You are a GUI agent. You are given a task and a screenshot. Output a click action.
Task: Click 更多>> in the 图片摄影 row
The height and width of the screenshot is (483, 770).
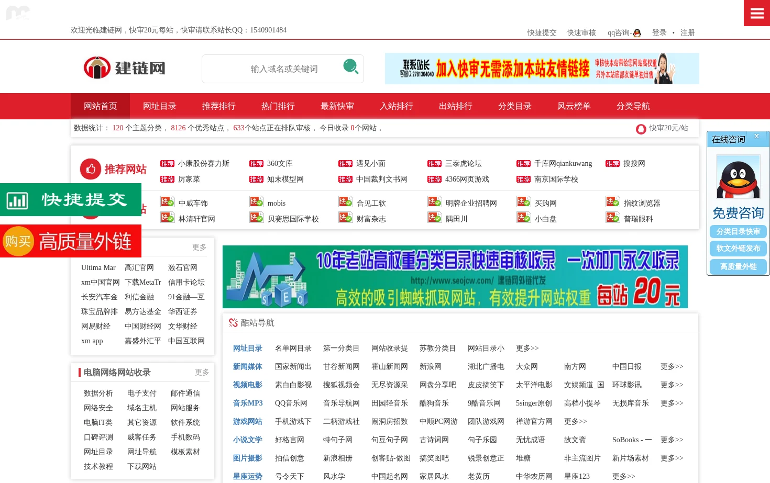672,458
